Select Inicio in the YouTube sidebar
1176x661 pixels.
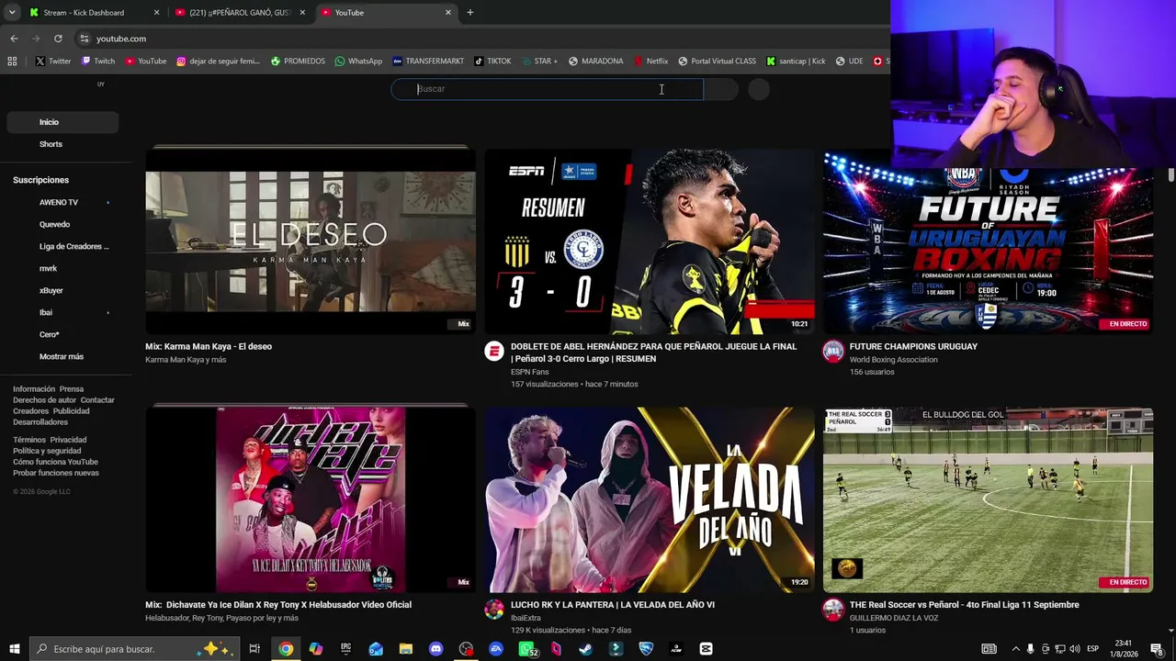[62, 122]
